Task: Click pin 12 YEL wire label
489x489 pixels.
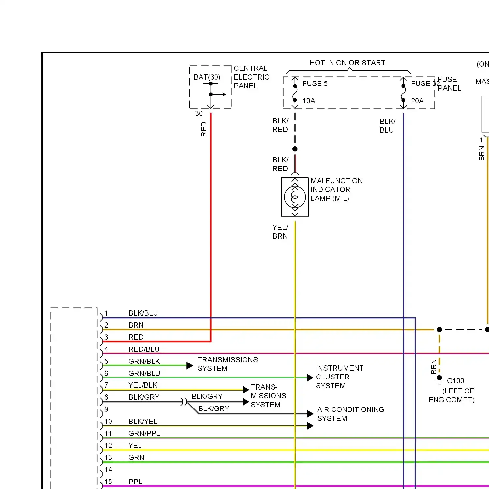Action: pyautogui.click(x=135, y=445)
